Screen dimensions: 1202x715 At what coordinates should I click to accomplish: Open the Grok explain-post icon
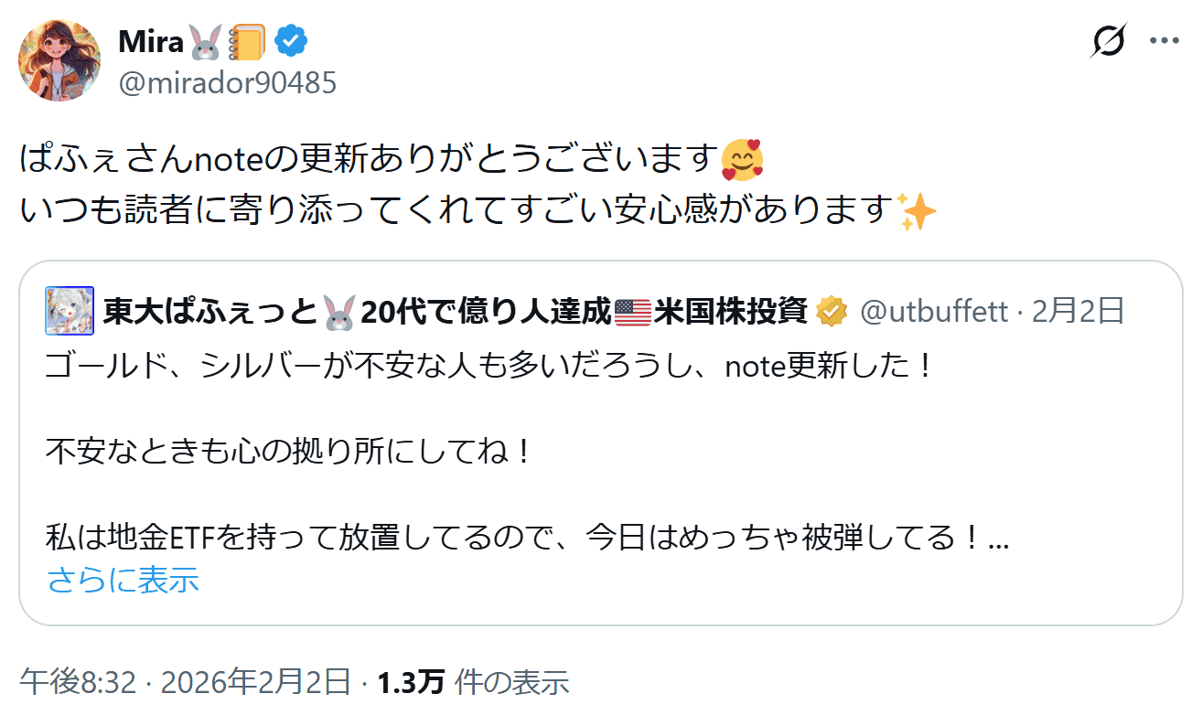[x=1109, y=41]
